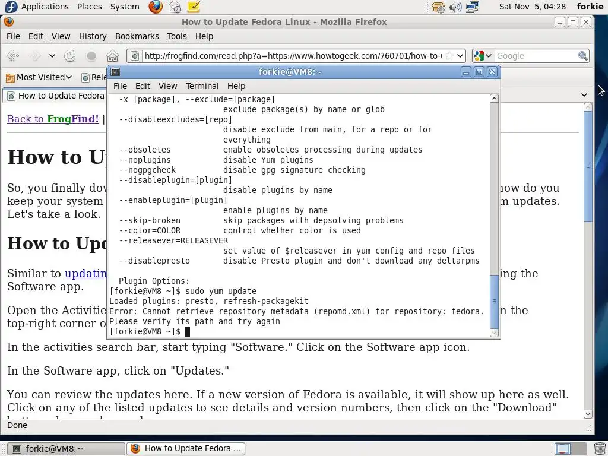
Task: Click the terminal vertical scrollbar thumb
Action: tap(494, 301)
